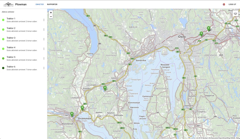This screenshot has height=139, width=240.
Task: Open options menu for Traktor 1
Action: pyautogui.click(x=44, y=20)
